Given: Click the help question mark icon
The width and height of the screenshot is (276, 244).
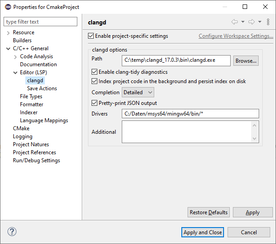Looking at the screenshot, I should [12, 232].
